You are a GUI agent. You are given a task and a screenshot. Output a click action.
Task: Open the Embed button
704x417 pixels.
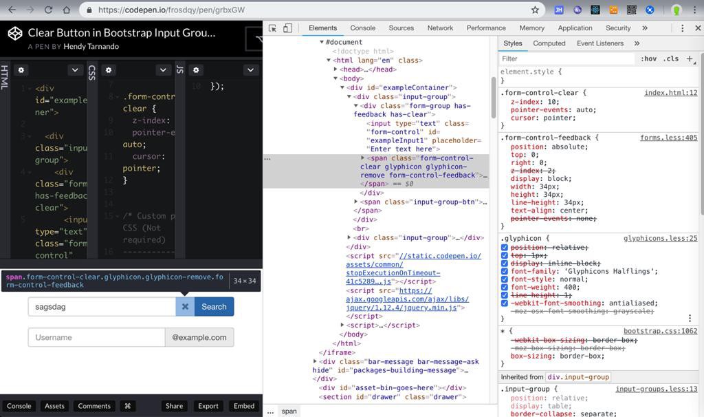pyautogui.click(x=244, y=406)
